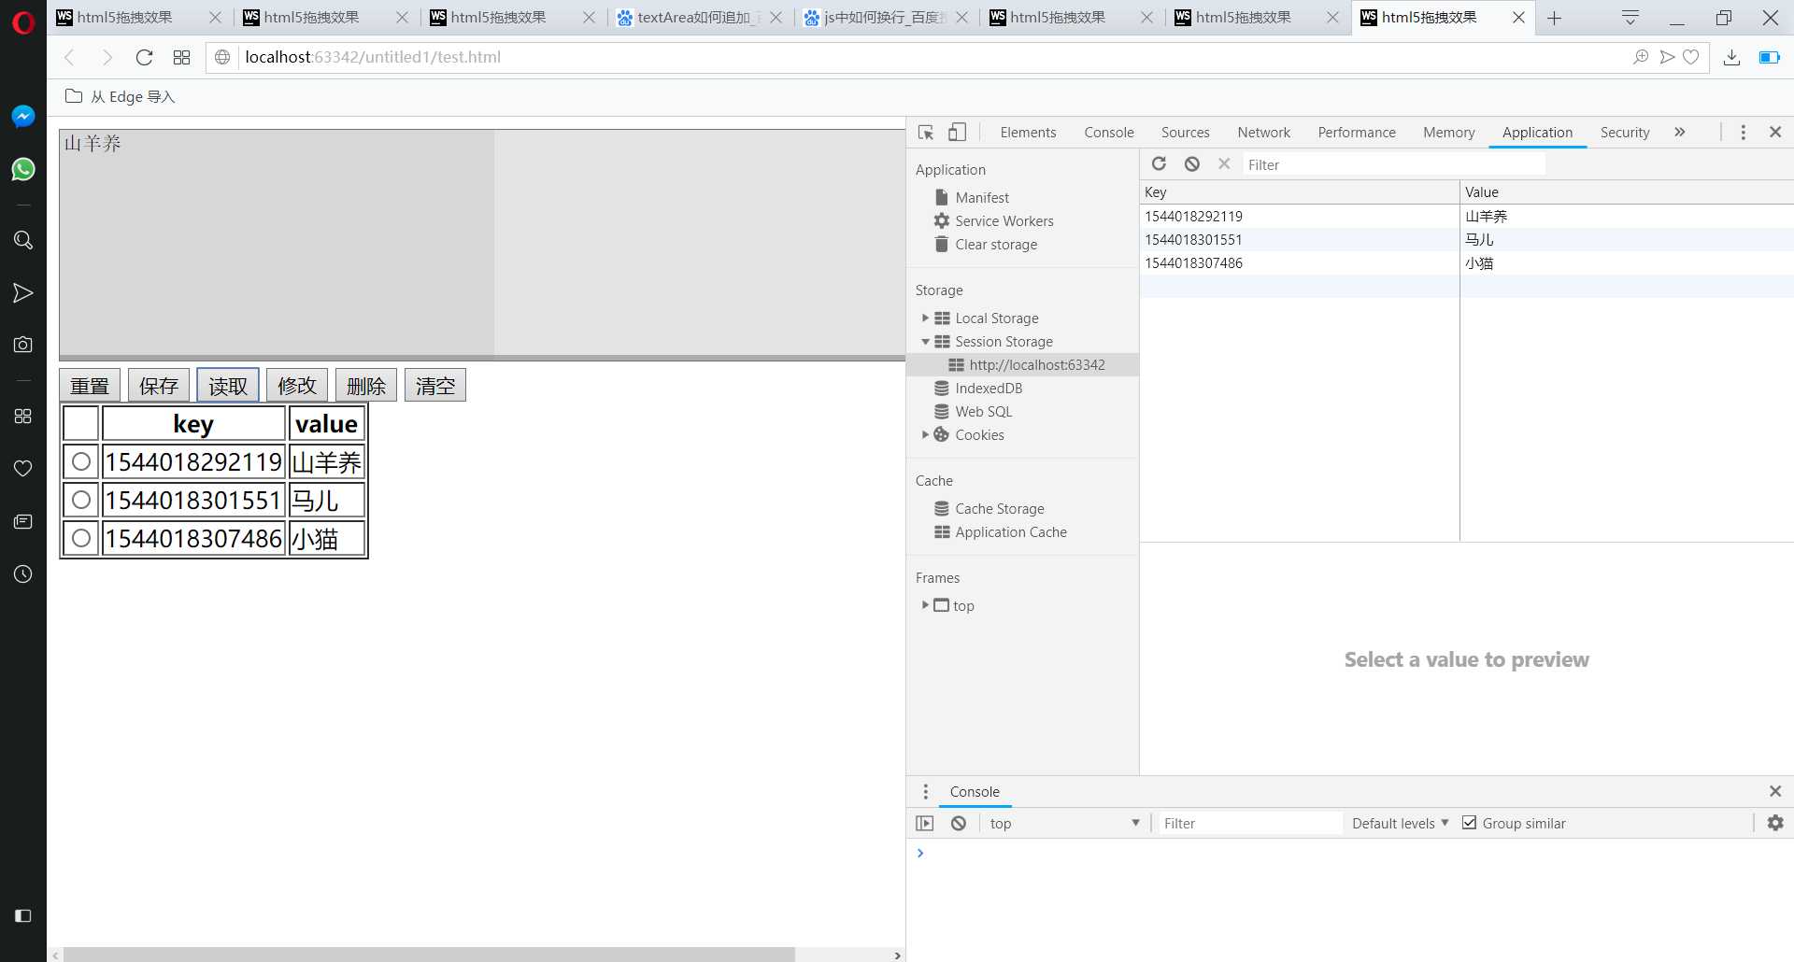Click the horizontal page scrollbar
This screenshot has height=962, width=1794.
429,955
